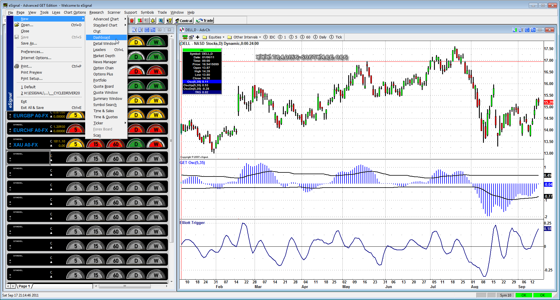Open the Chart Options menu
This screenshot has width=560, height=300.
[75, 13]
